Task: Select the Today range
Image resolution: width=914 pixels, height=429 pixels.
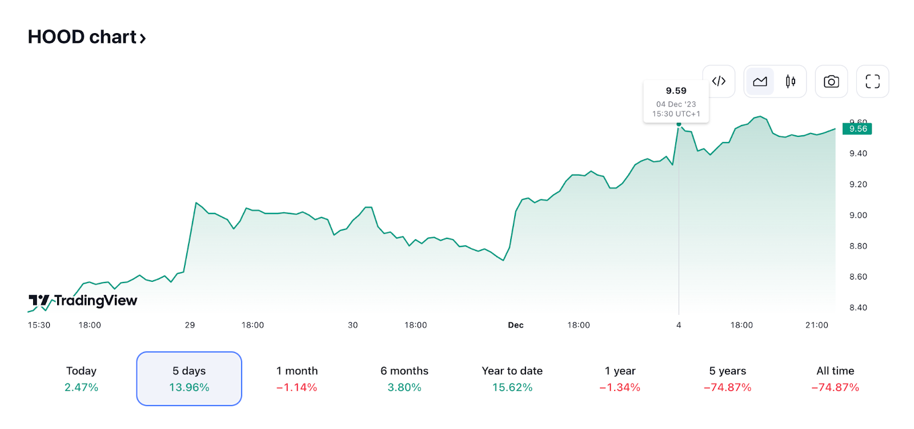Action: coord(81,379)
